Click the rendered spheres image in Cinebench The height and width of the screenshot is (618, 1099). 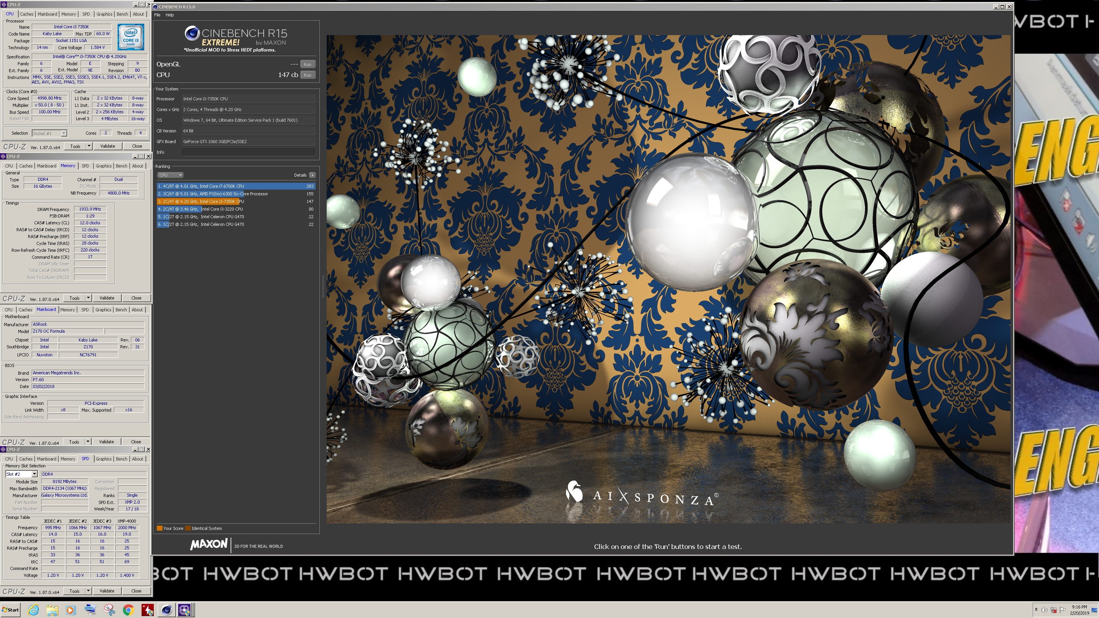[668, 279]
